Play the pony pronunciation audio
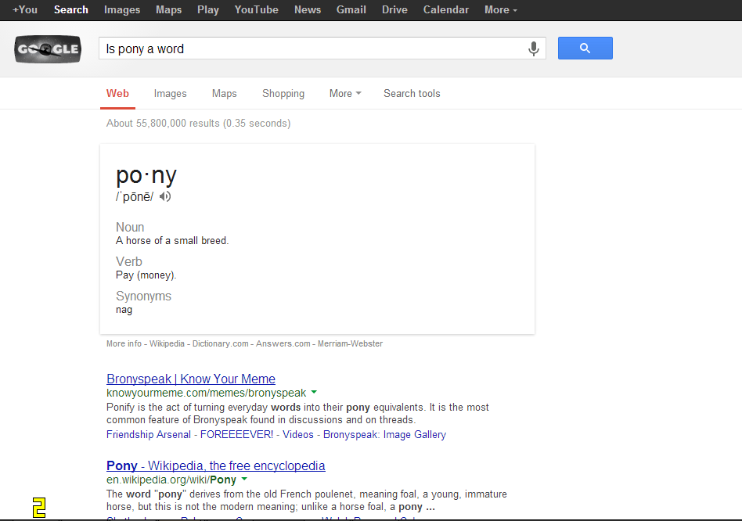 point(164,196)
